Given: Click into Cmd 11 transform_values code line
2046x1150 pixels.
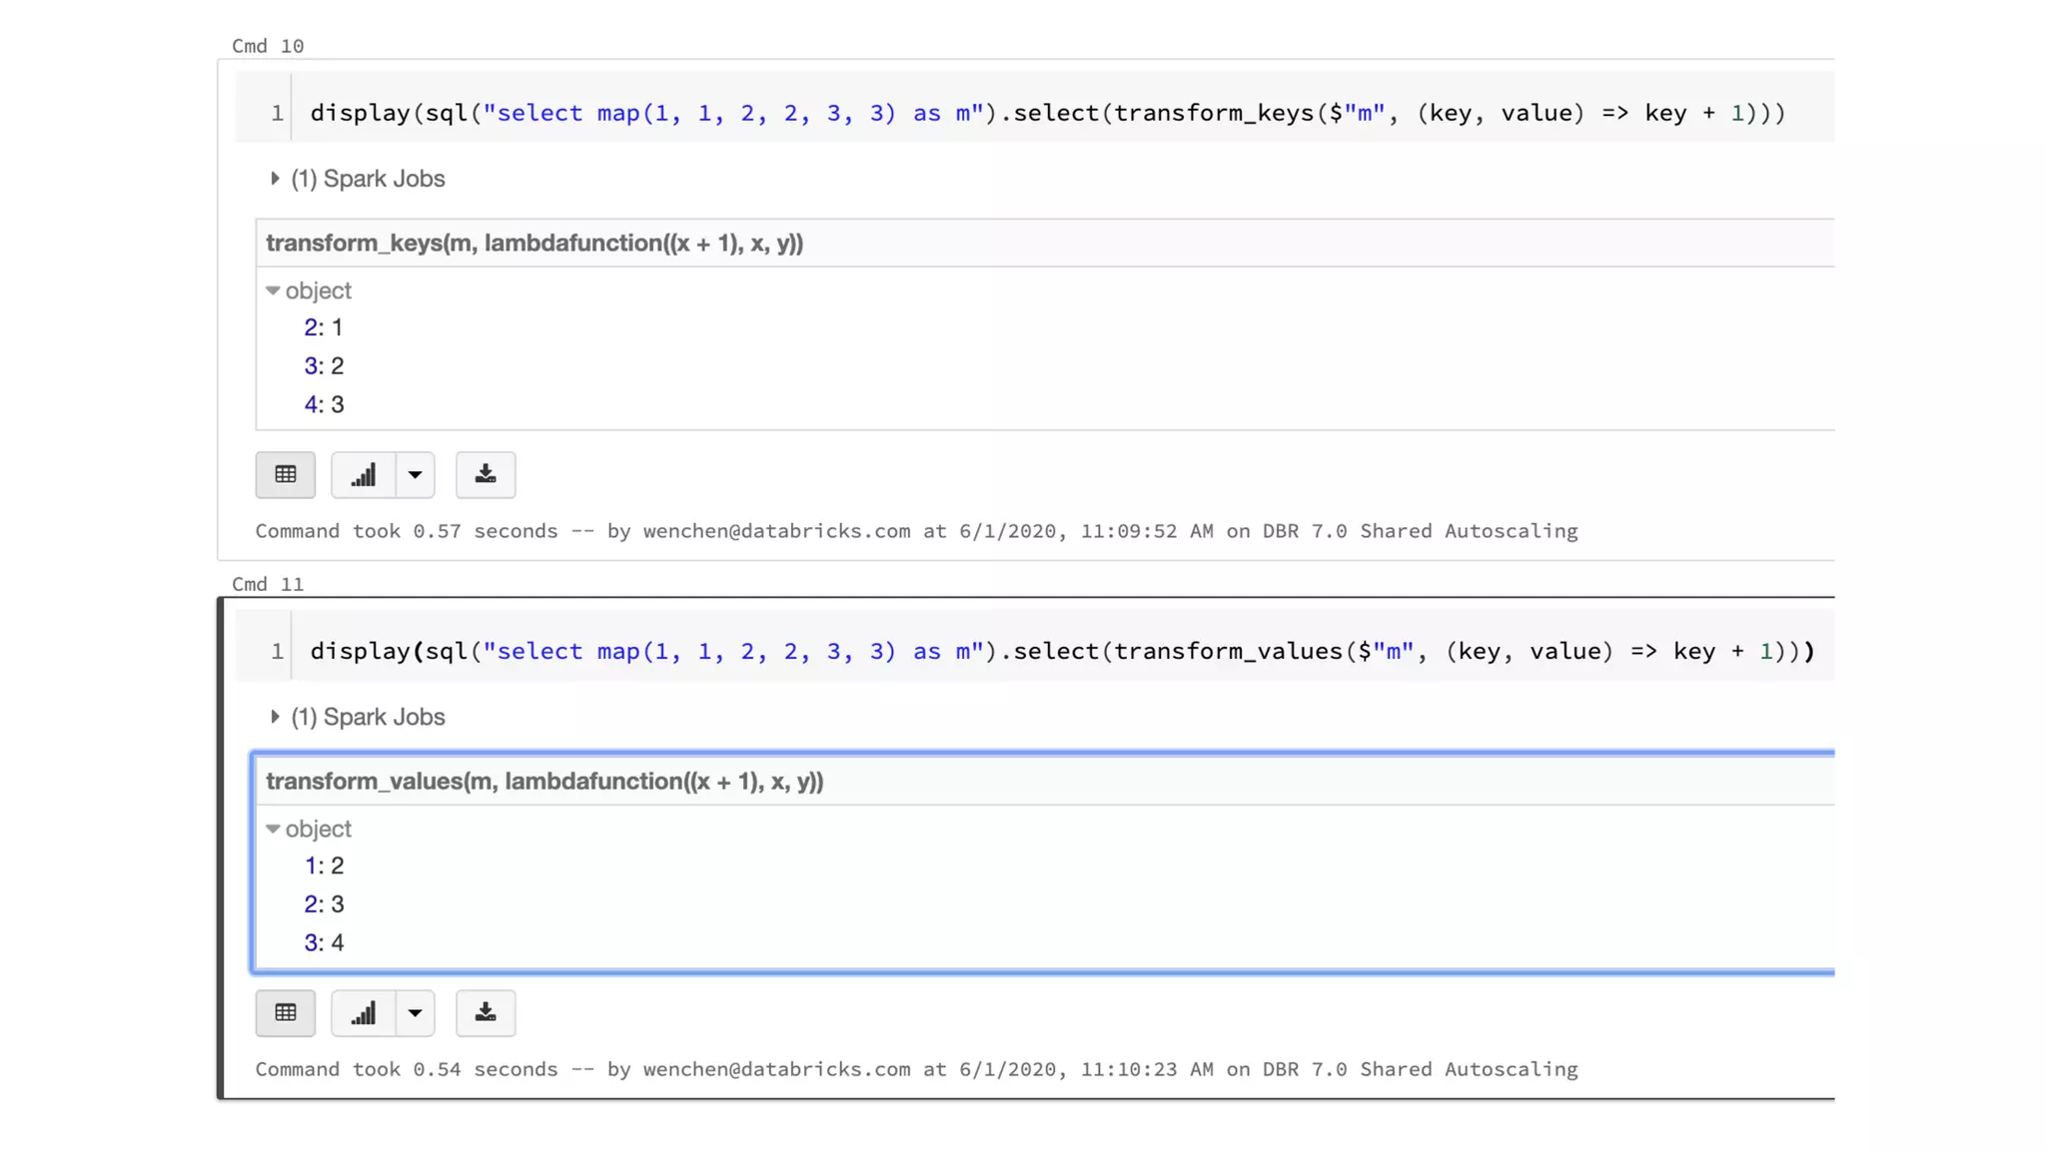Looking at the screenshot, I should point(1061,651).
